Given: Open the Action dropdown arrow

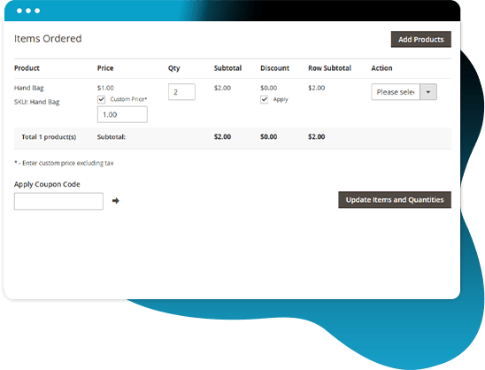Looking at the screenshot, I should pyautogui.click(x=428, y=92).
